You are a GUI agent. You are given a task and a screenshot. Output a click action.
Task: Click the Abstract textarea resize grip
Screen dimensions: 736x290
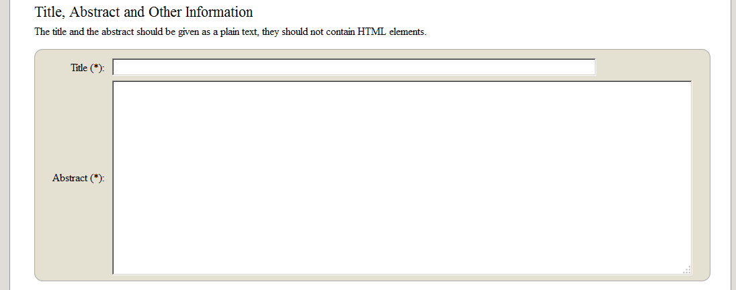pyautogui.click(x=686, y=269)
